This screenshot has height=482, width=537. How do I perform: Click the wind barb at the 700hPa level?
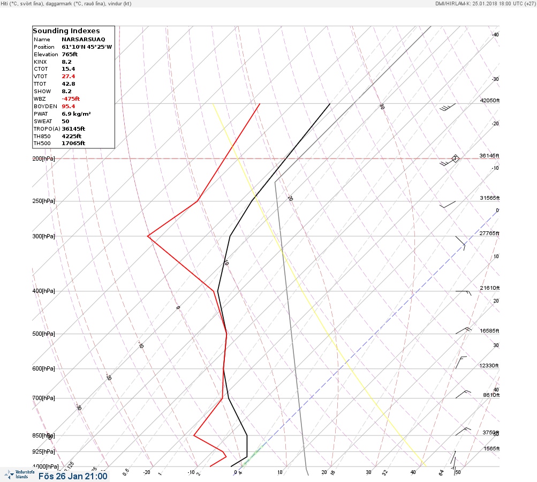[x=463, y=394]
